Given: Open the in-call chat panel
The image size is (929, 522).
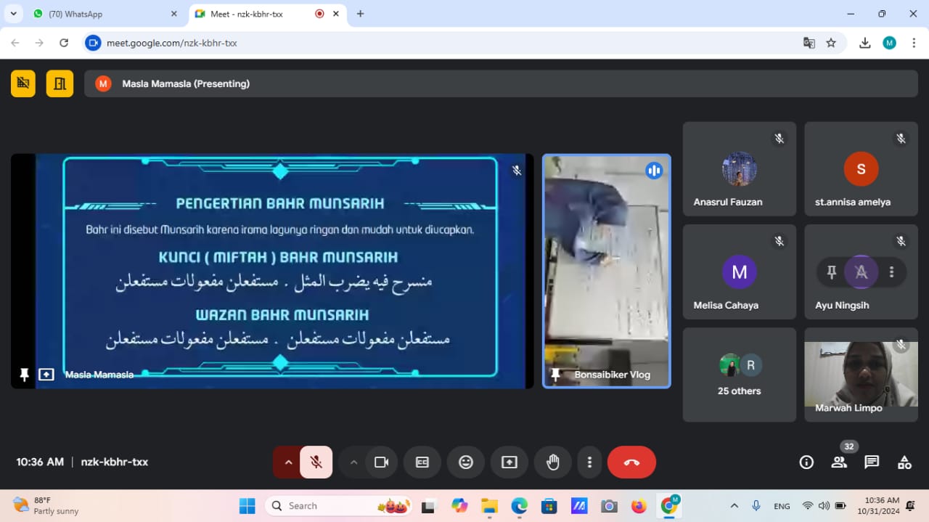Looking at the screenshot, I should click(x=872, y=462).
